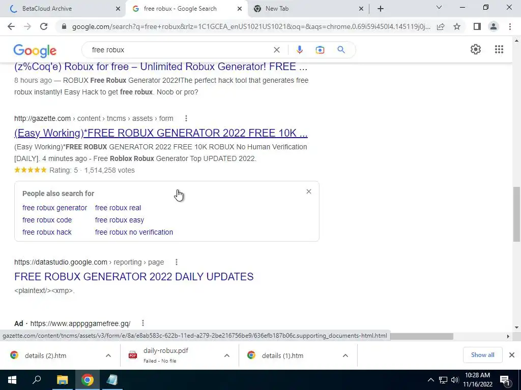This screenshot has height=390, width=521.
Task: View site information via lock icon
Action: (x=64, y=26)
